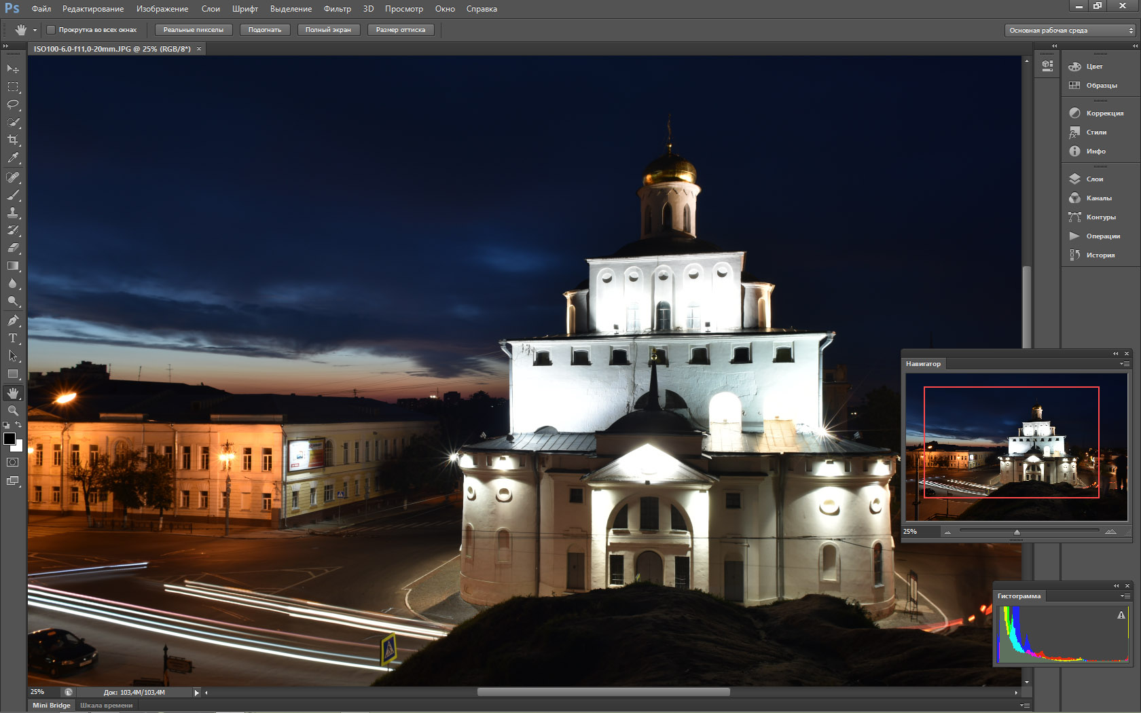Image resolution: width=1141 pixels, height=713 pixels.
Task: Open the Фильтр menu
Action: point(337,9)
